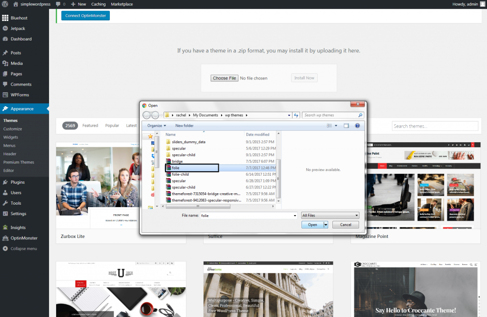Select the sliders_dummy_data folder
Screen dimensions: 487x317
coord(188,142)
